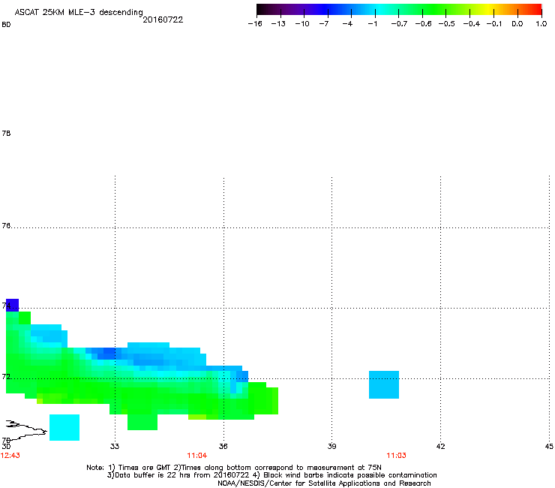Click the red 11:04 pass time
This screenshot has height=488, width=555.
coord(197,456)
